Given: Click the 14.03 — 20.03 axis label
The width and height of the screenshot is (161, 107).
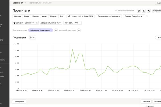Looking at the screenshot, I should pyautogui.click(x=21, y=90).
